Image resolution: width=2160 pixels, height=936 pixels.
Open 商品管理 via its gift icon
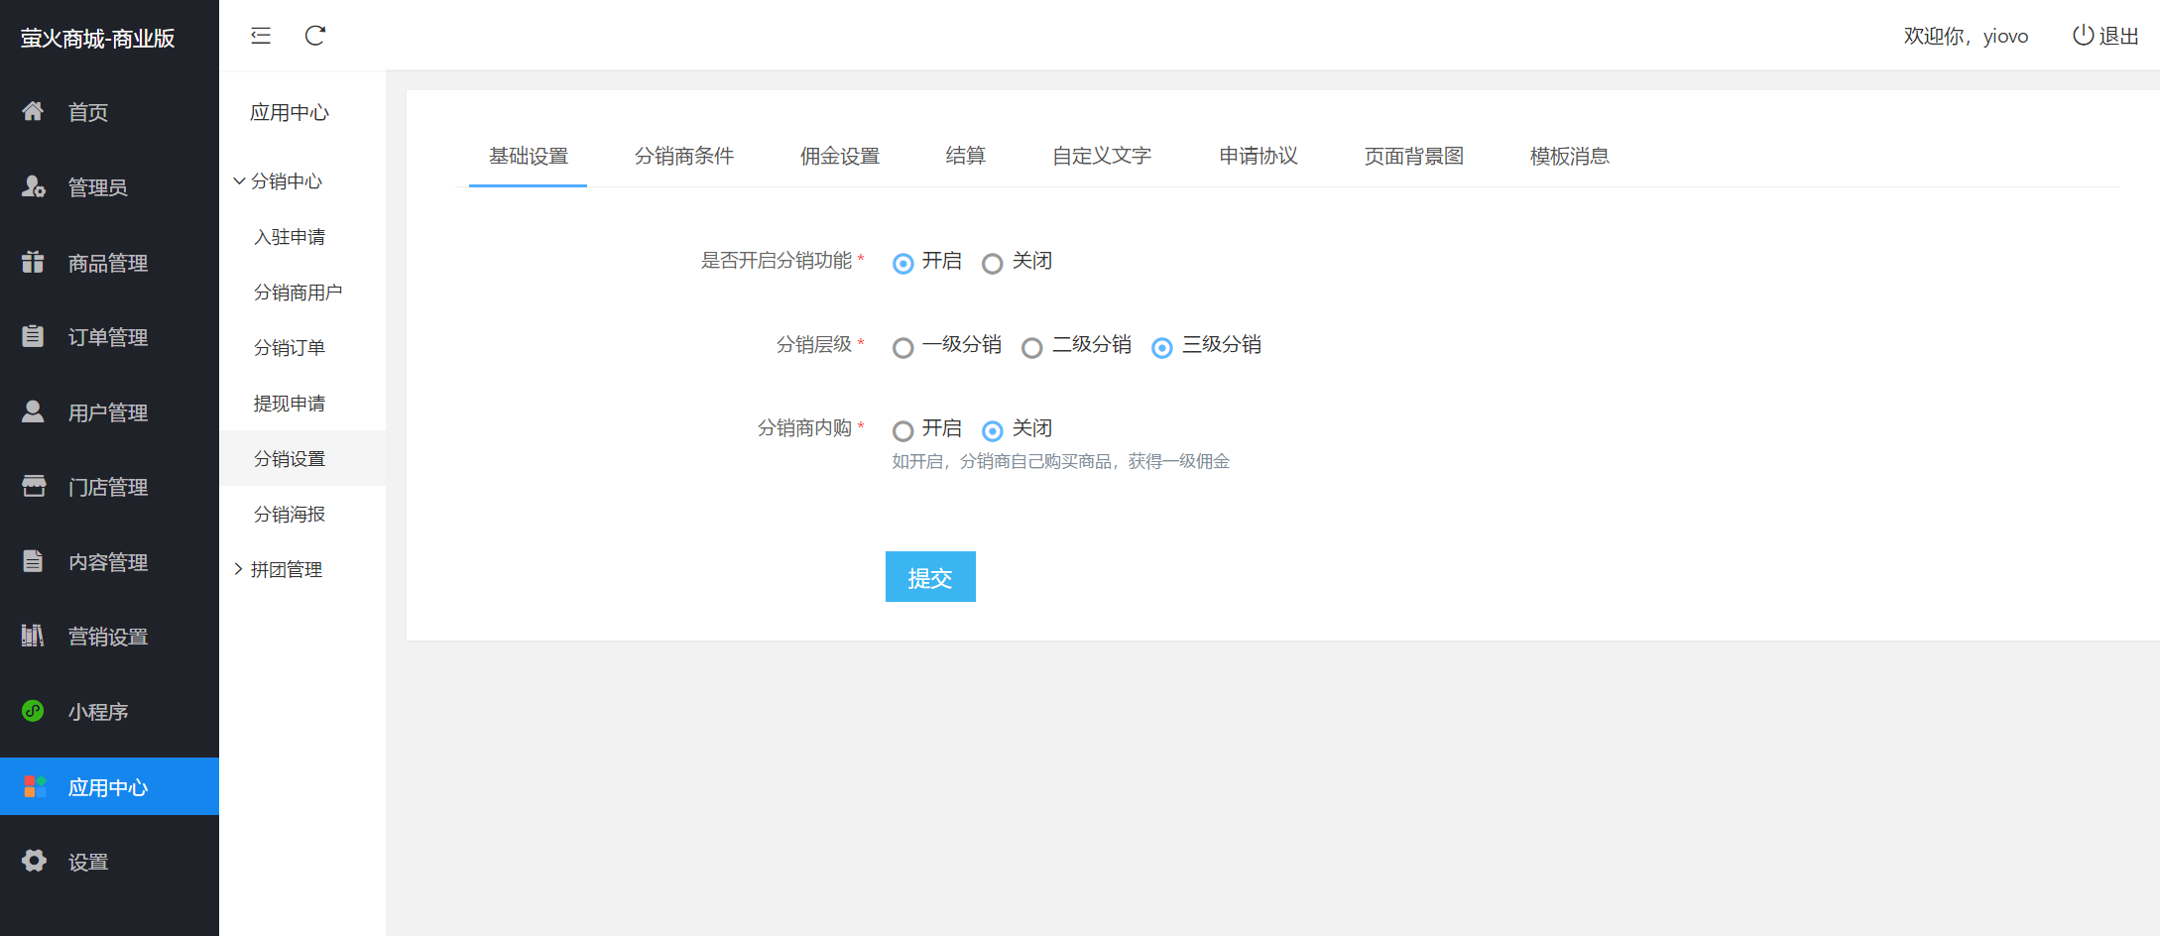click(33, 262)
